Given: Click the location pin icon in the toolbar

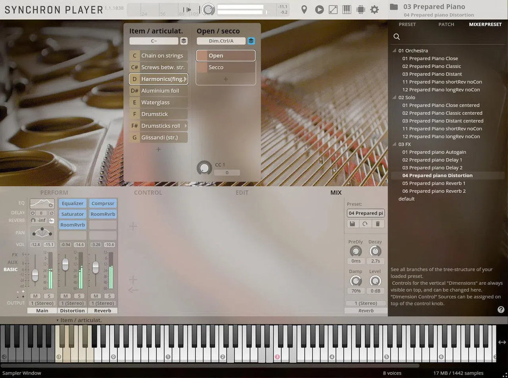Looking at the screenshot, I should pyautogui.click(x=304, y=9).
